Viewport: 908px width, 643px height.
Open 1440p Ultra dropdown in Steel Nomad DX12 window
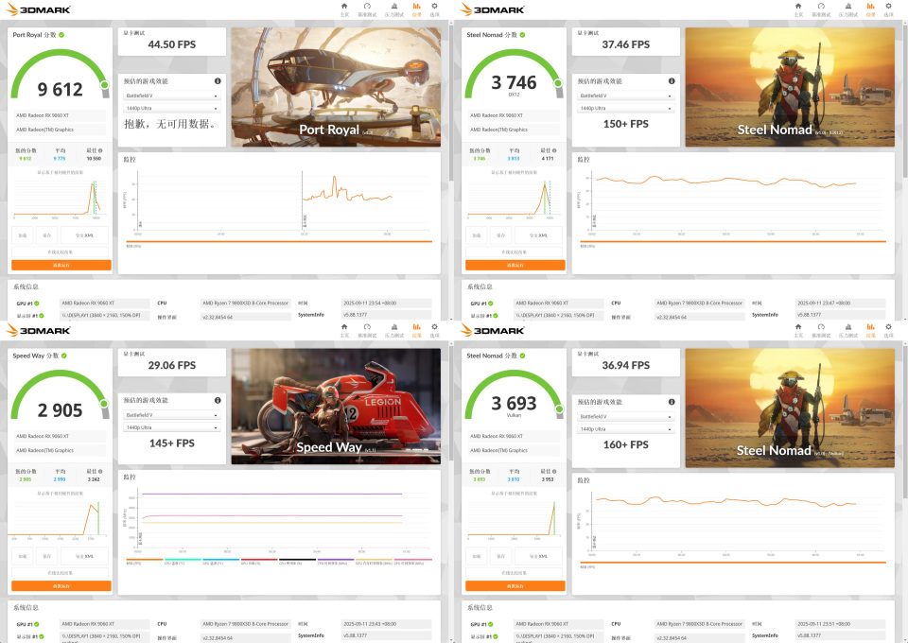click(x=626, y=108)
